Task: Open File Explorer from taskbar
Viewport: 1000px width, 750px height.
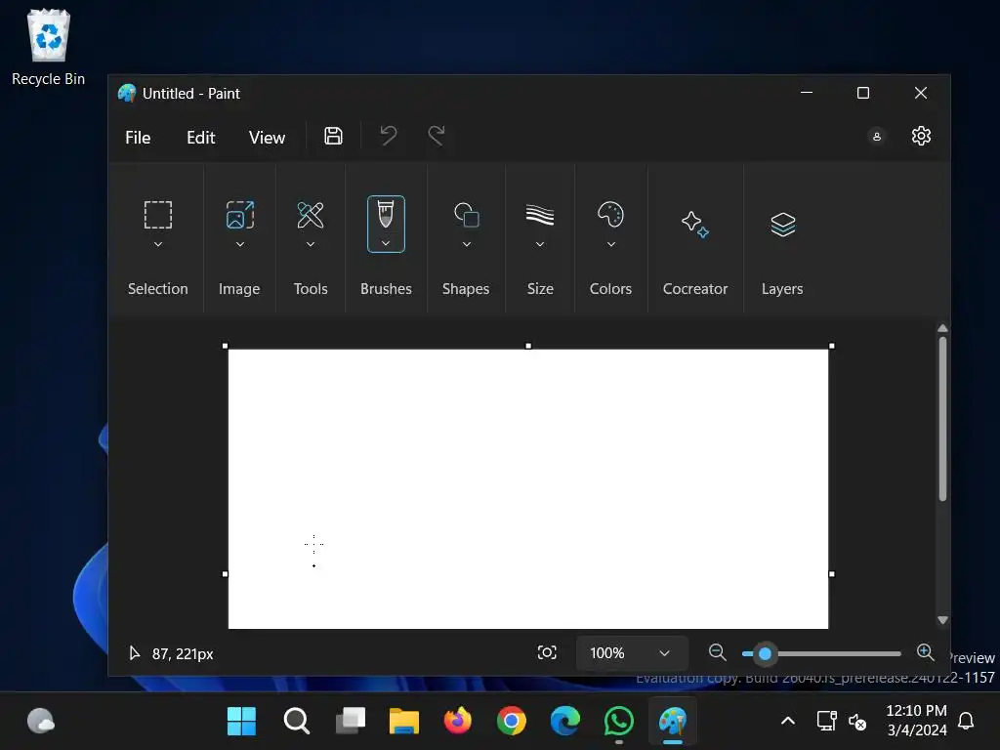Action: (403, 722)
